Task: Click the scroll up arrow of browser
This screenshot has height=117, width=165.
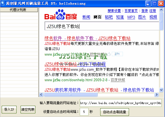Action: tap(161, 10)
